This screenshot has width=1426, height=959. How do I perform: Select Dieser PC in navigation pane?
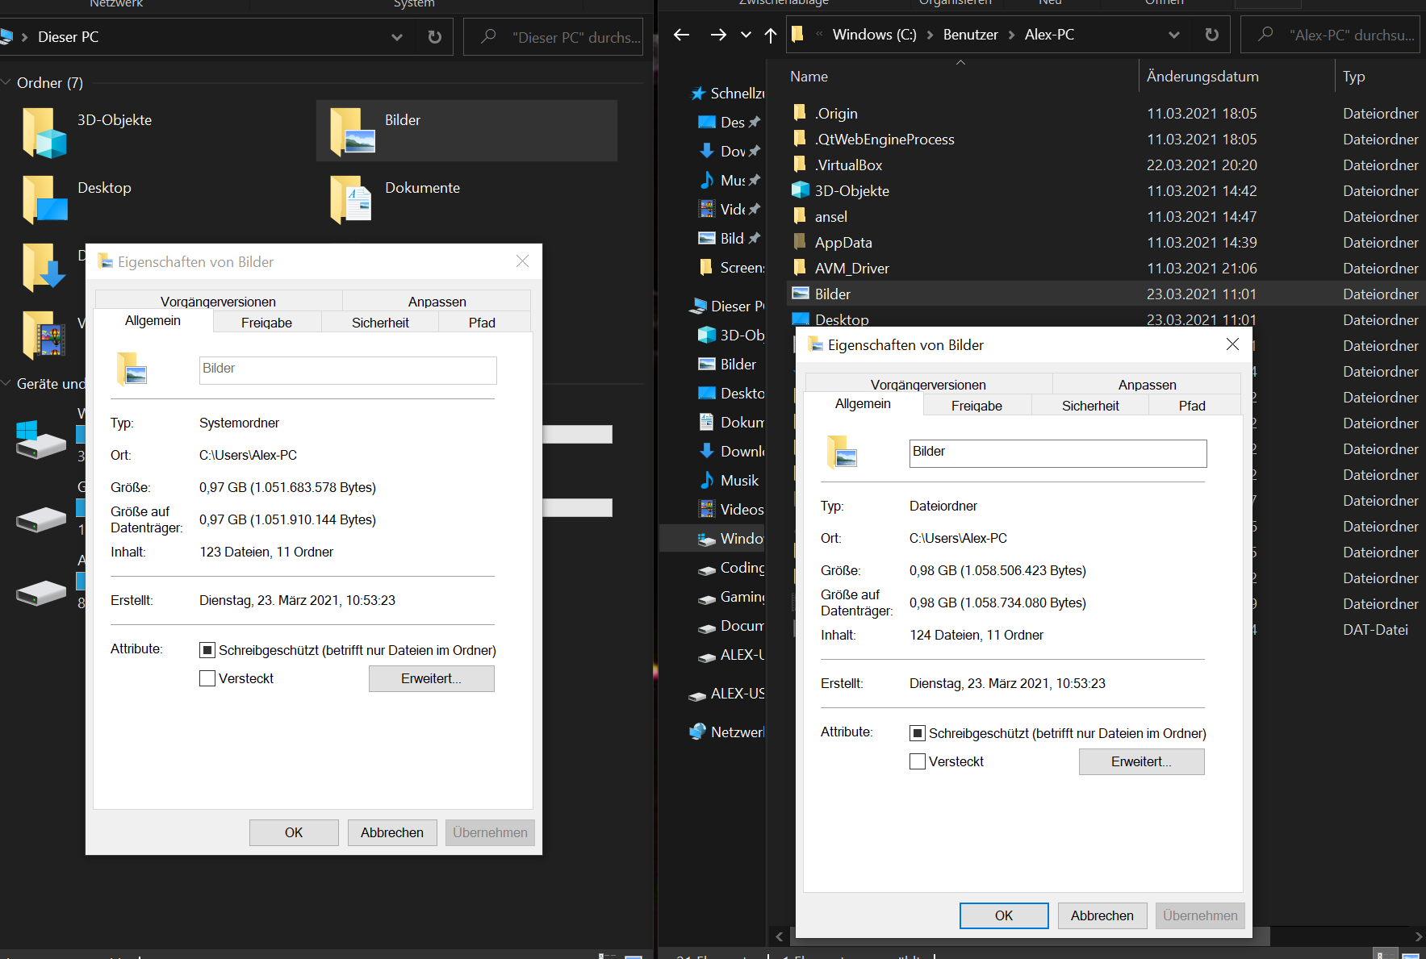[x=726, y=306]
